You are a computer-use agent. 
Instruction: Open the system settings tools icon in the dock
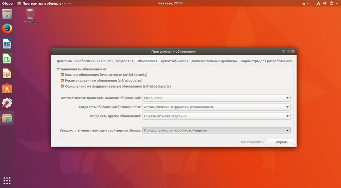tap(7, 103)
